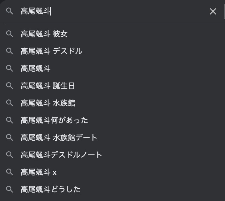Clear the search box with the X icon
Screen dimensions: 225x201
(213, 11)
